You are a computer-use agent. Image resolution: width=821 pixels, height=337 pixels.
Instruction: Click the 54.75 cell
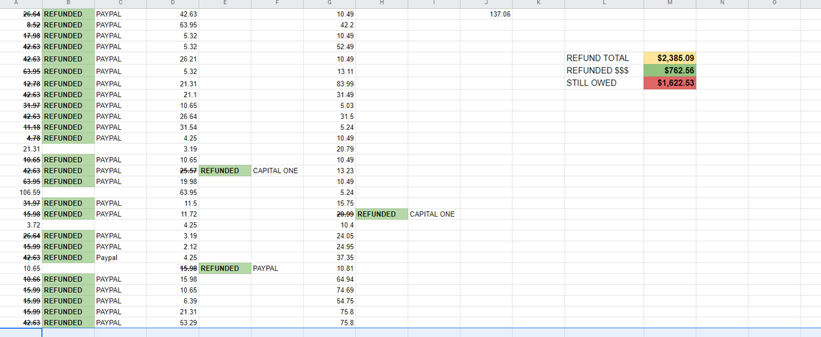[329, 301]
